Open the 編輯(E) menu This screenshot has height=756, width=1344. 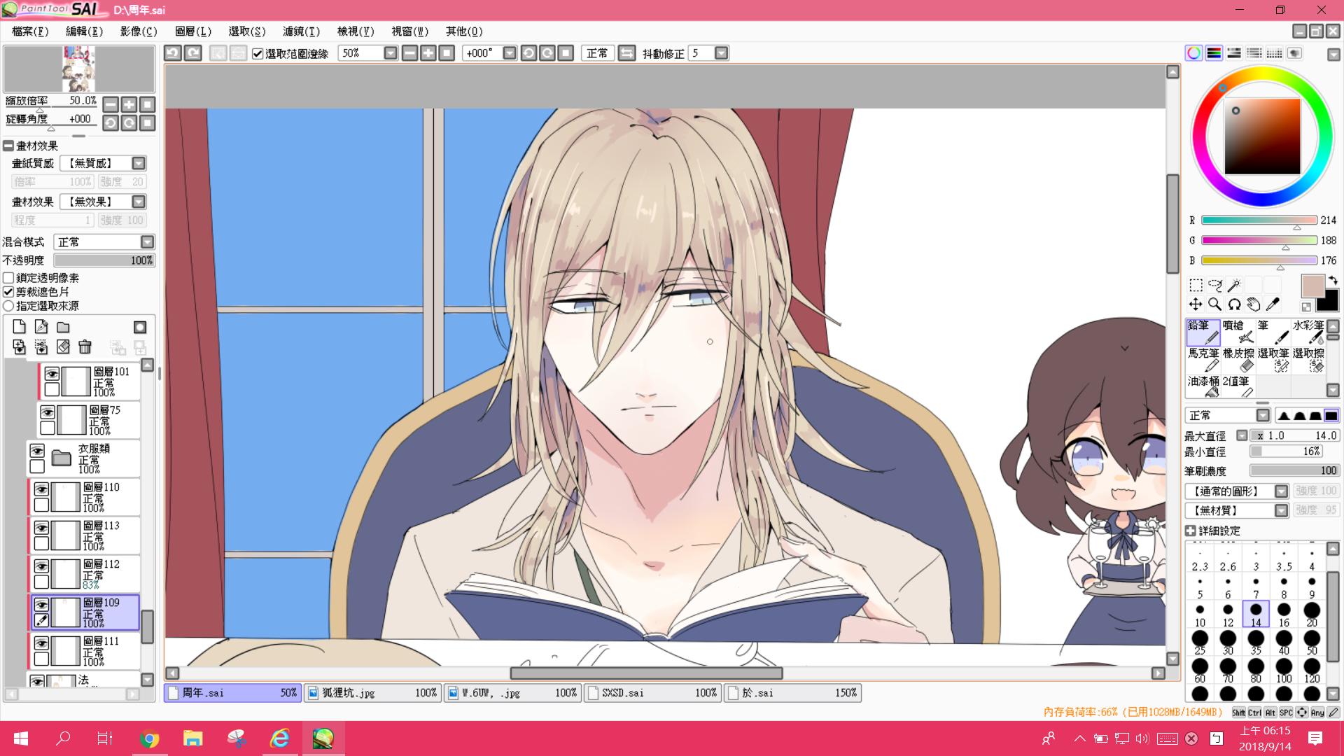(x=84, y=31)
